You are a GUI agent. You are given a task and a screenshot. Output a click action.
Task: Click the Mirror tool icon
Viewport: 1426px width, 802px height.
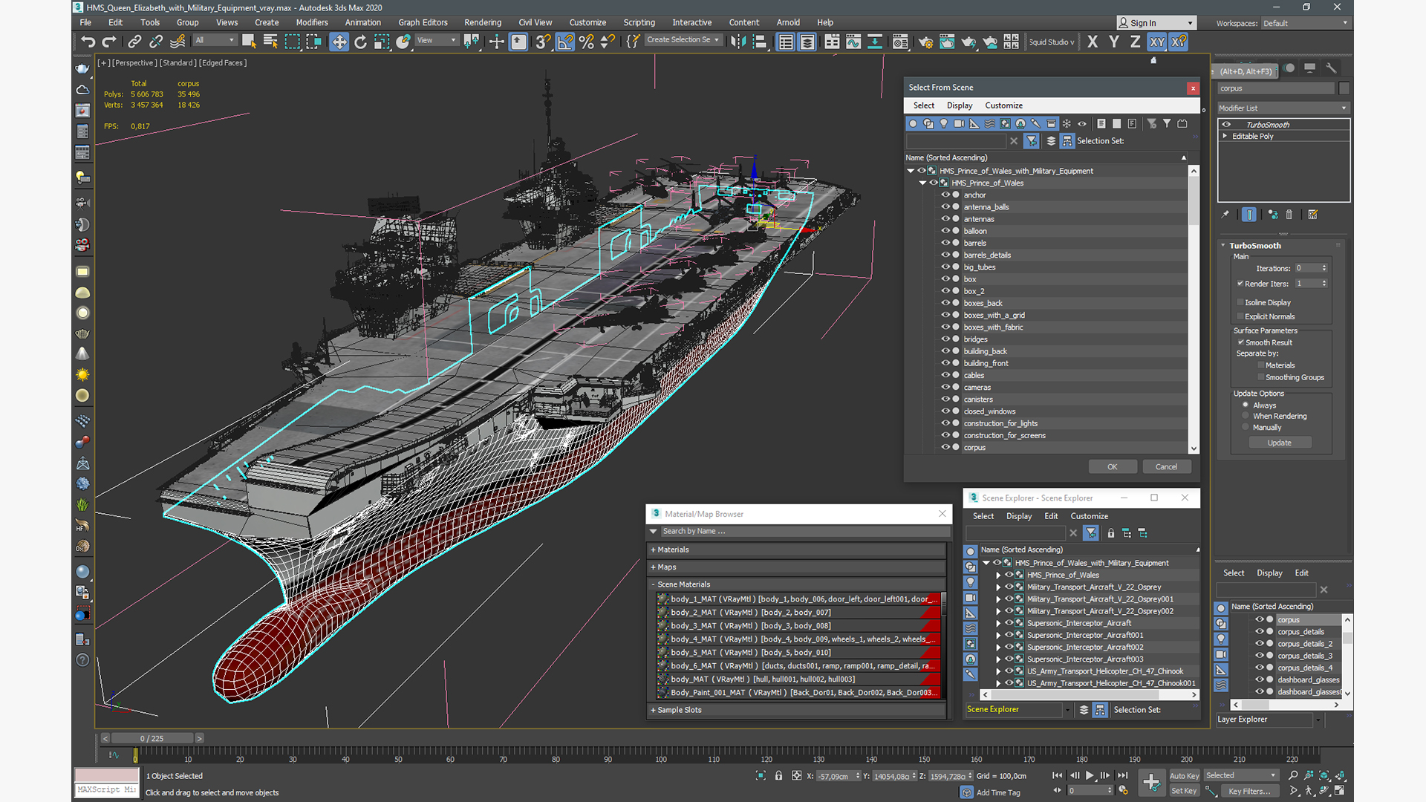coord(738,42)
